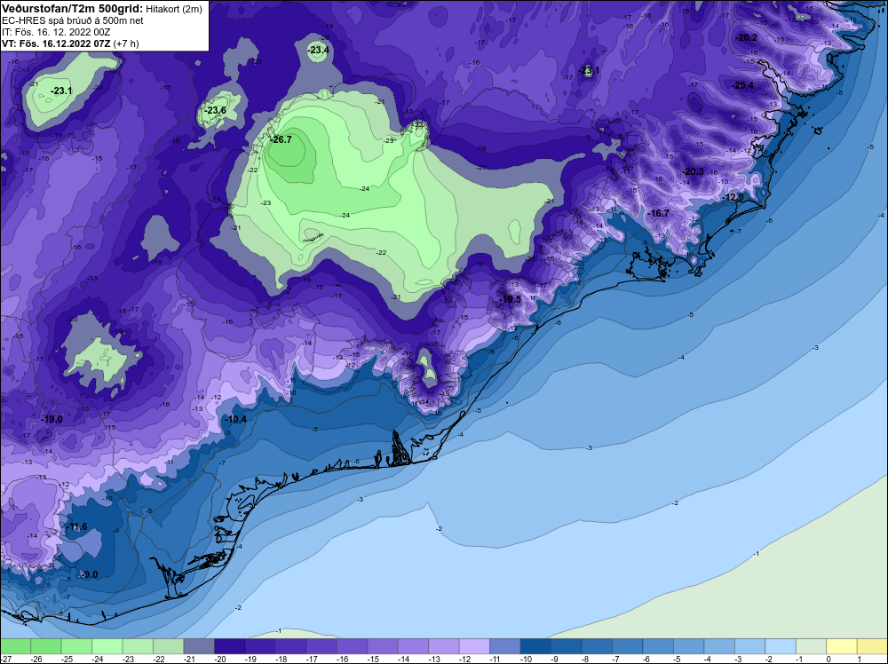Click the '-27' legend scale label
The image size is (888, 664).
[x=6, y=659]
